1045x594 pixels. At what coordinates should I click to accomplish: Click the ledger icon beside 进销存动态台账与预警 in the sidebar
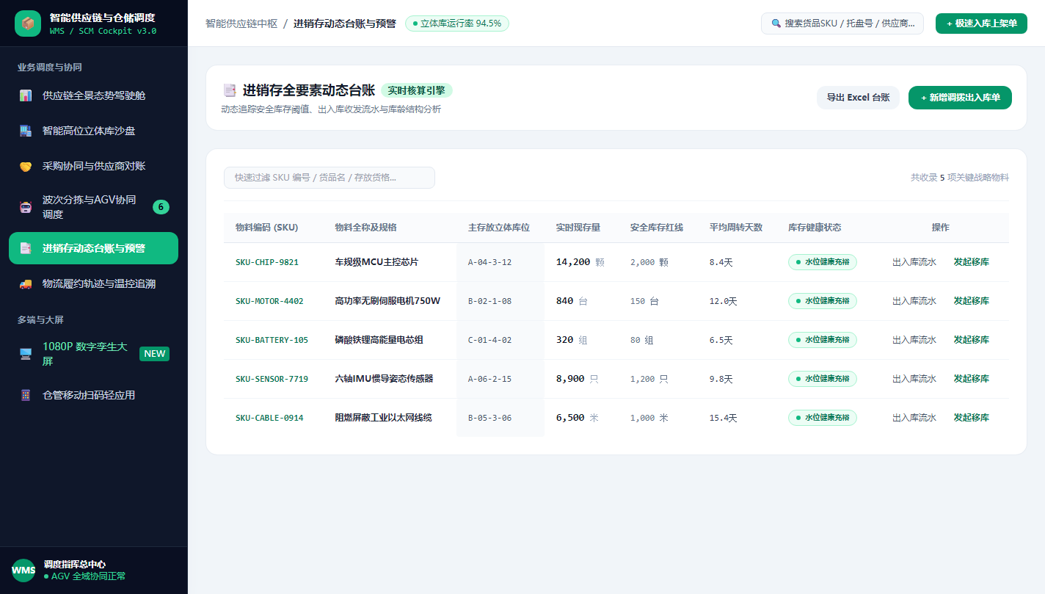click(x=26, y=248)
